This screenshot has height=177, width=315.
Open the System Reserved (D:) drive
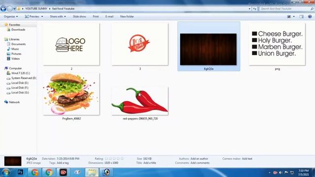[x=24, y=78]
